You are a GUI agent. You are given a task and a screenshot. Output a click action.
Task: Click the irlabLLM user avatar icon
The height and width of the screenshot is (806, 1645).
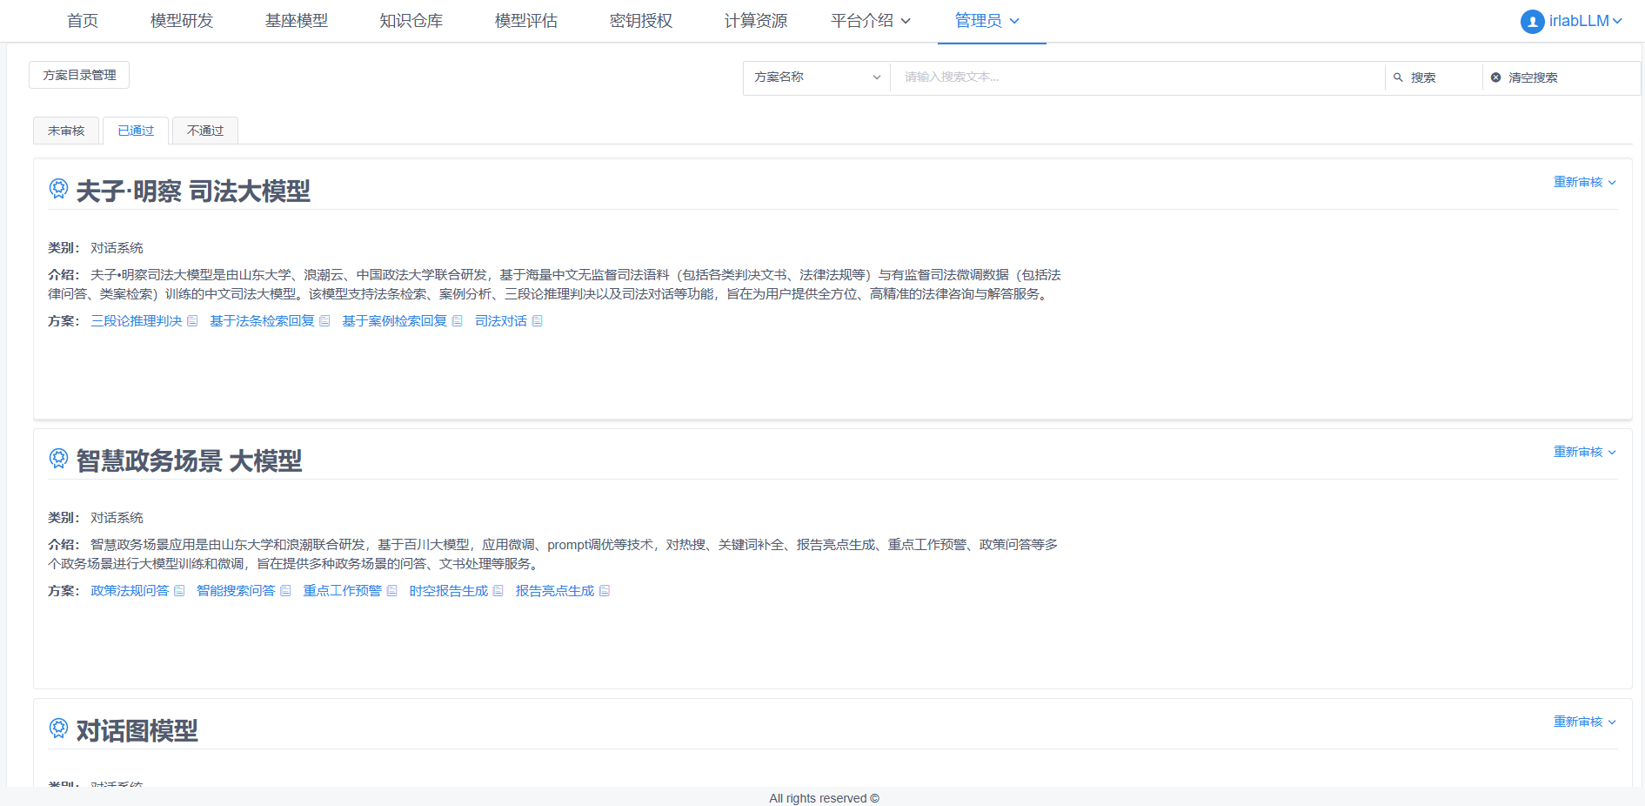pos(1532,22)
